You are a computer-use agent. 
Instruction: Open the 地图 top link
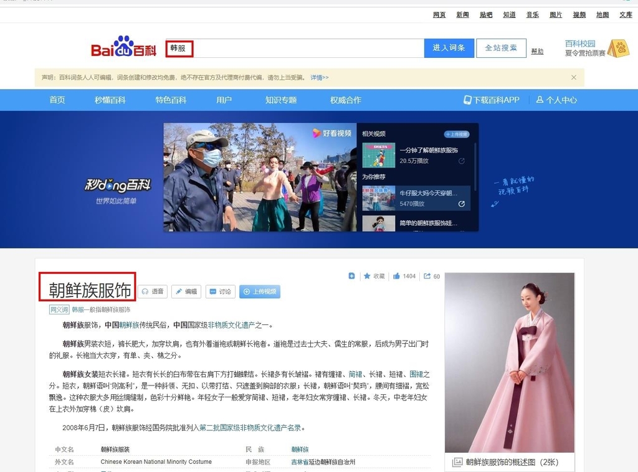(602, 15)
